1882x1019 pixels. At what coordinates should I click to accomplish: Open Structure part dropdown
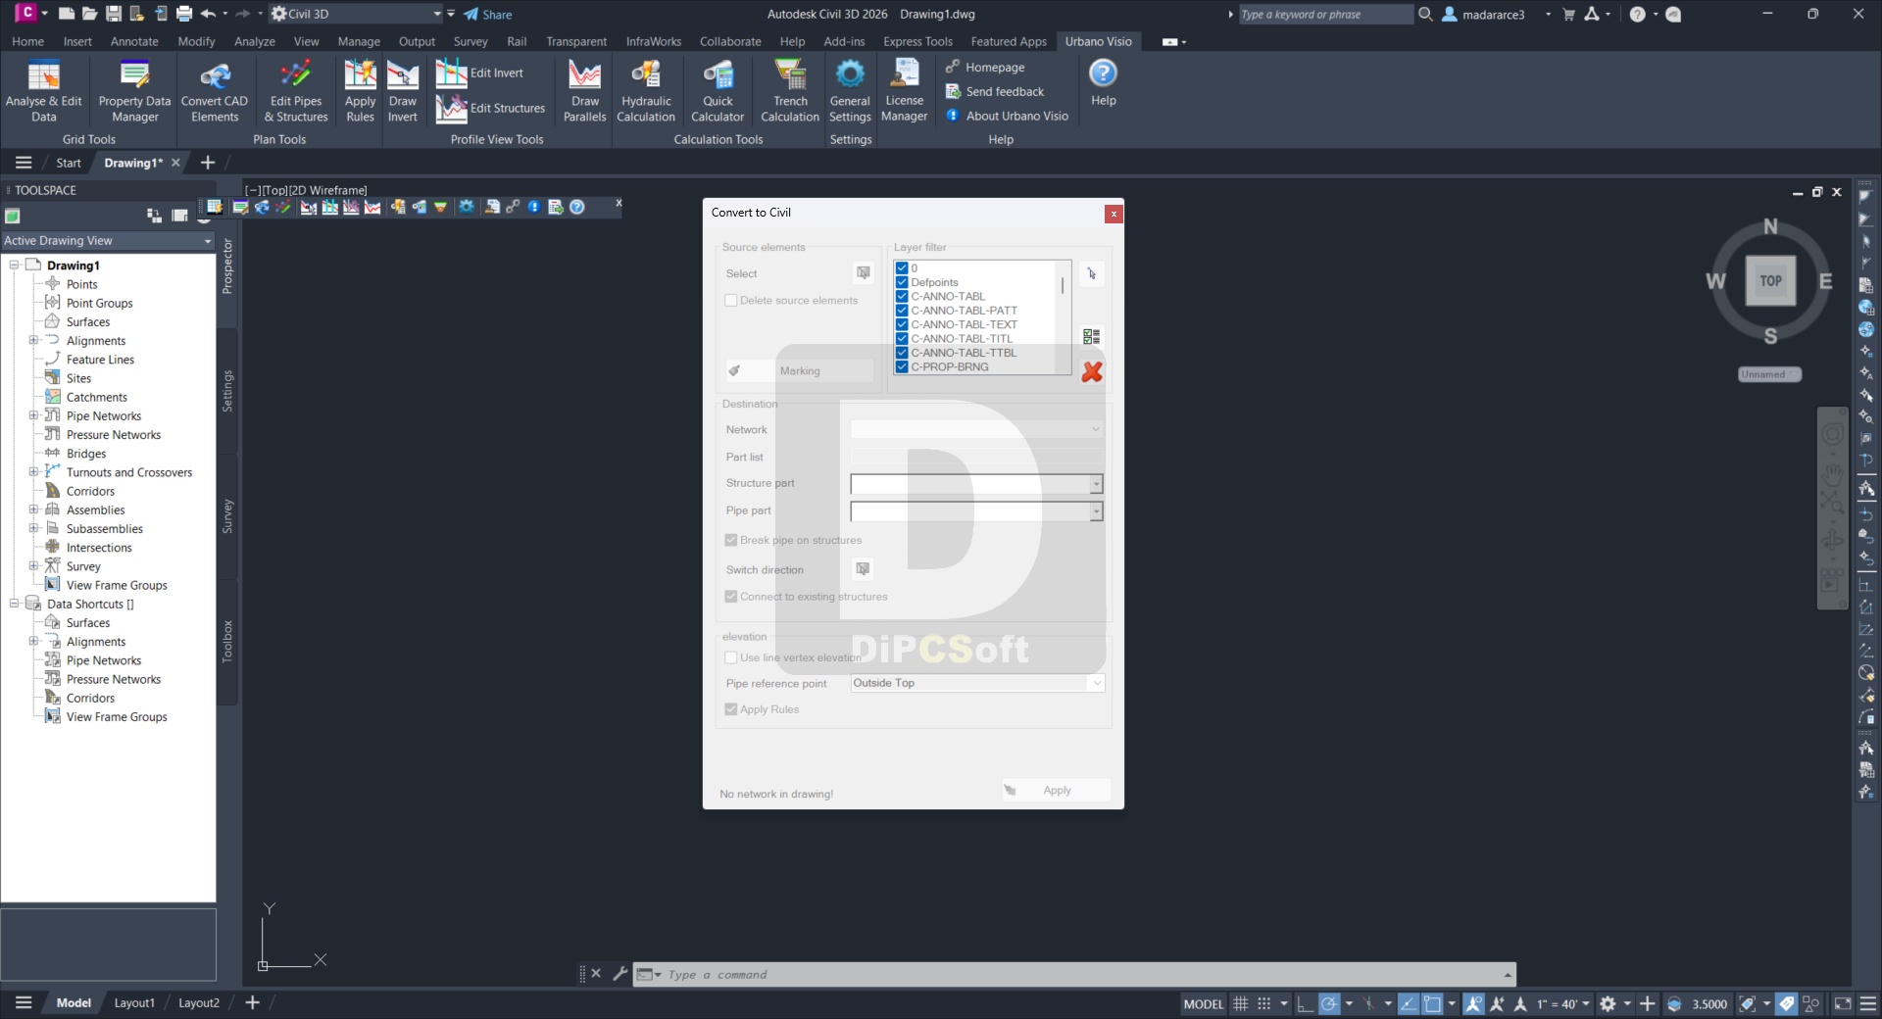1096,484
